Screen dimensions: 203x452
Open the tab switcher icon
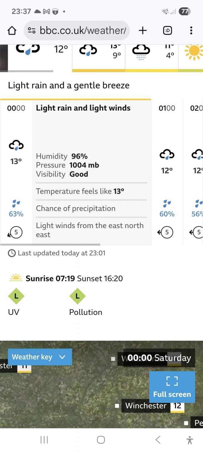[x=167, y=30]
